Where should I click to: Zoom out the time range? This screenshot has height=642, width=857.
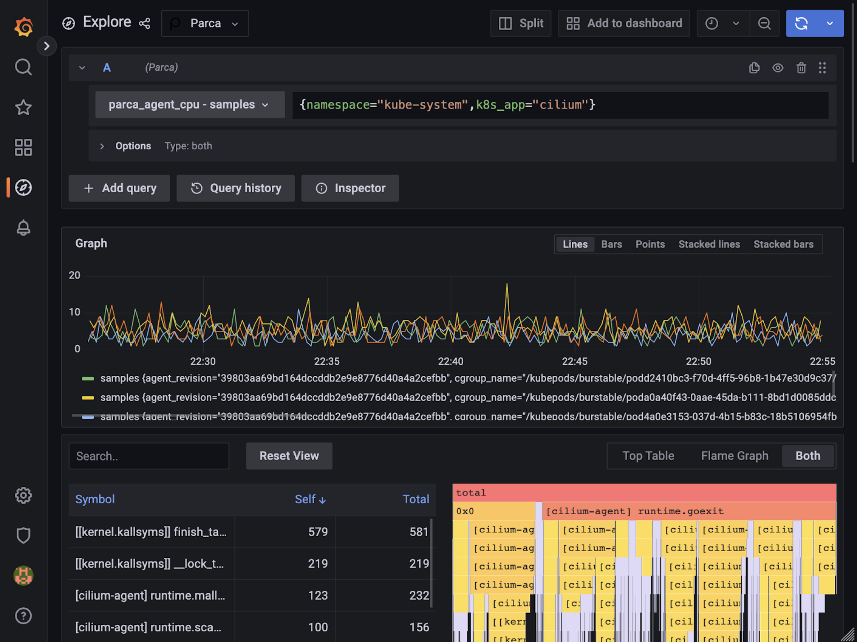pos(765,23)
